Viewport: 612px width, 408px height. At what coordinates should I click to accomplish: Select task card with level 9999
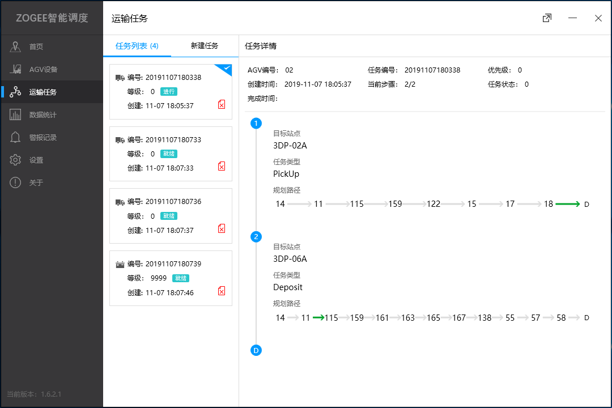pyautogui.click(x=171, y=278)
